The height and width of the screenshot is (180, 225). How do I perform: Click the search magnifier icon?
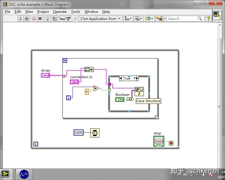200,19
